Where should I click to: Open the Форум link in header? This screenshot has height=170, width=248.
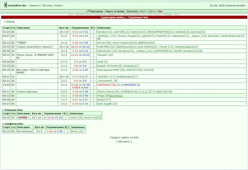tap(59, 6)
